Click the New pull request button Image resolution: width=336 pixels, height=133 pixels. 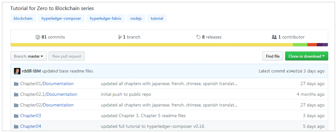click(x=66, y=56)
